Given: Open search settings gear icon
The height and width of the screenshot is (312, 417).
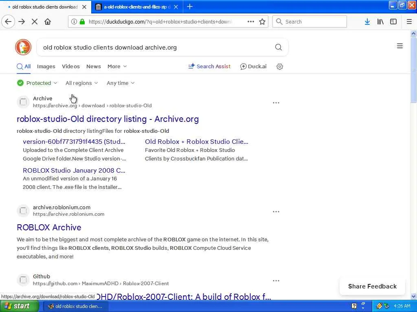Looking at the screenshot, I should coord(279,67).
